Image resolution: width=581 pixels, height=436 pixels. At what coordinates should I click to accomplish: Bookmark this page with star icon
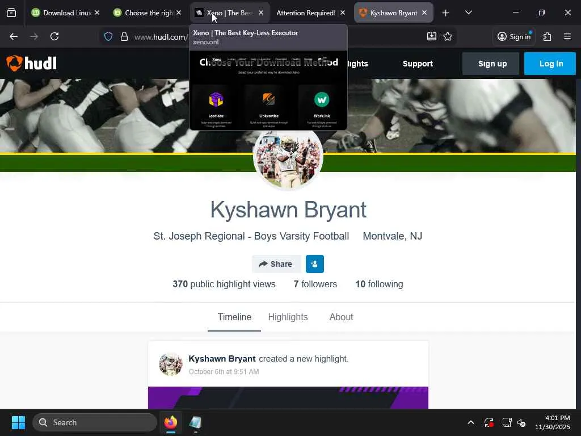pos(448,36)
